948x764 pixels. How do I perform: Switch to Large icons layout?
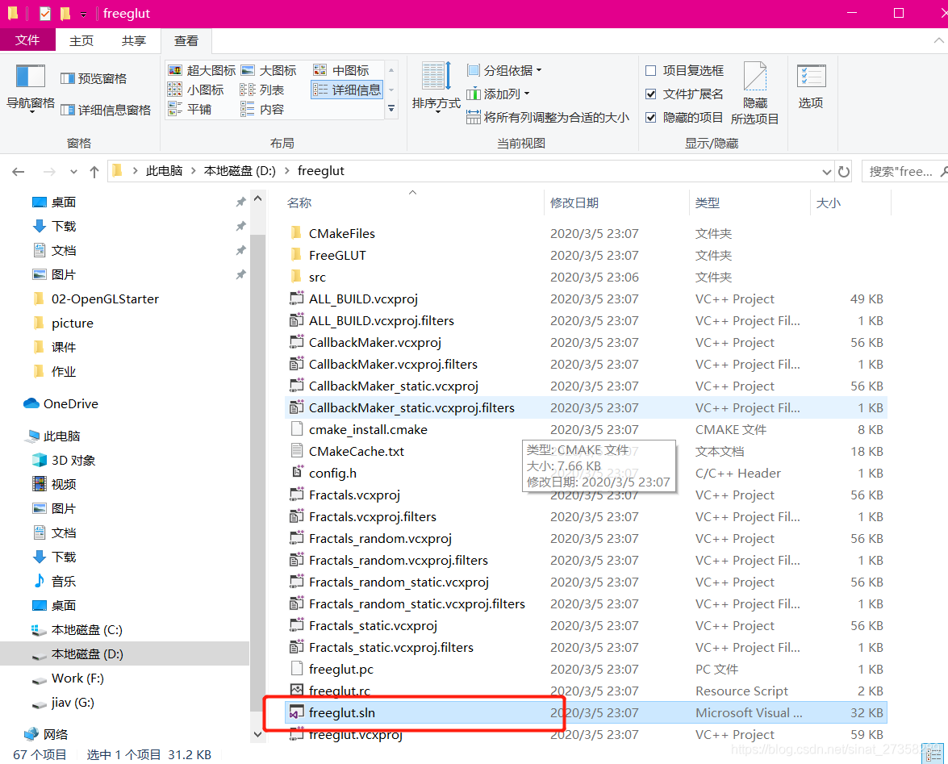click(269, 71)
